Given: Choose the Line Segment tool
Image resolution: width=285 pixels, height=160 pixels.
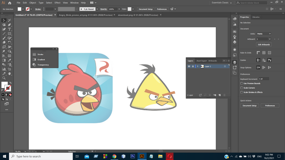Looking at the screenshot, I should [x=4, y=34].
